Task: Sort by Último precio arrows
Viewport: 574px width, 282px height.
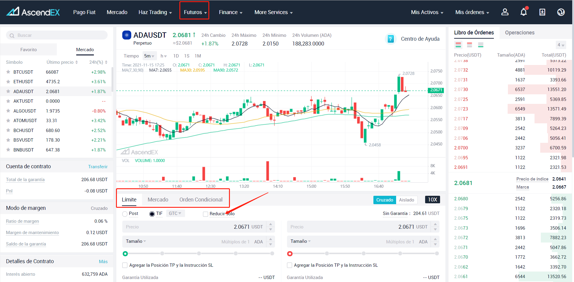Action: click(77, 62)
